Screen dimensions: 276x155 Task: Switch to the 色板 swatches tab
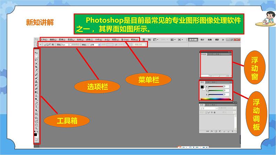208,82
